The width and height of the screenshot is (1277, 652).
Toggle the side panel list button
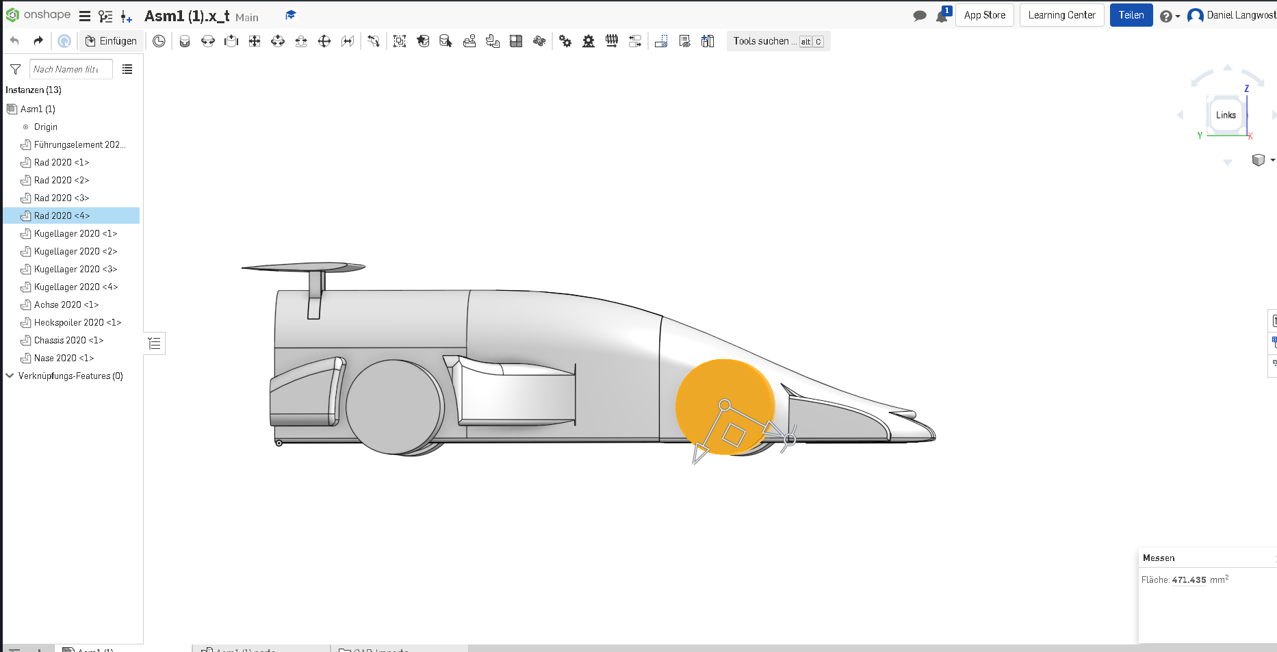click(155, 343)
